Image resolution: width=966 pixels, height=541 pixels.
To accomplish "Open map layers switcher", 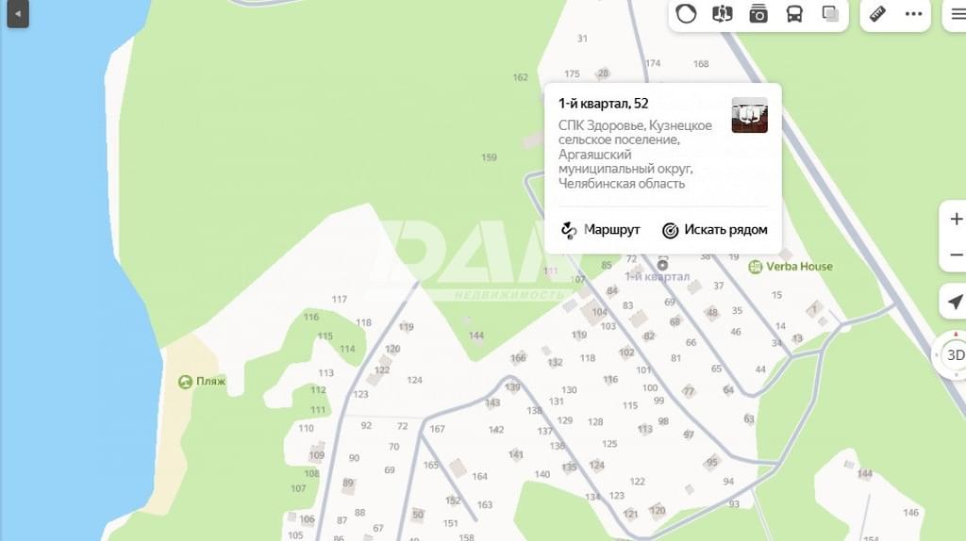I will [x=830, y=13].
